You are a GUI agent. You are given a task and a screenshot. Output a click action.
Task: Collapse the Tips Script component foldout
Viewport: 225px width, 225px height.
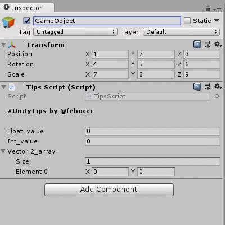(x=3, y=87)
